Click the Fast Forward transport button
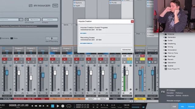The width and height of the screenshot is (195, 109). 40,106
